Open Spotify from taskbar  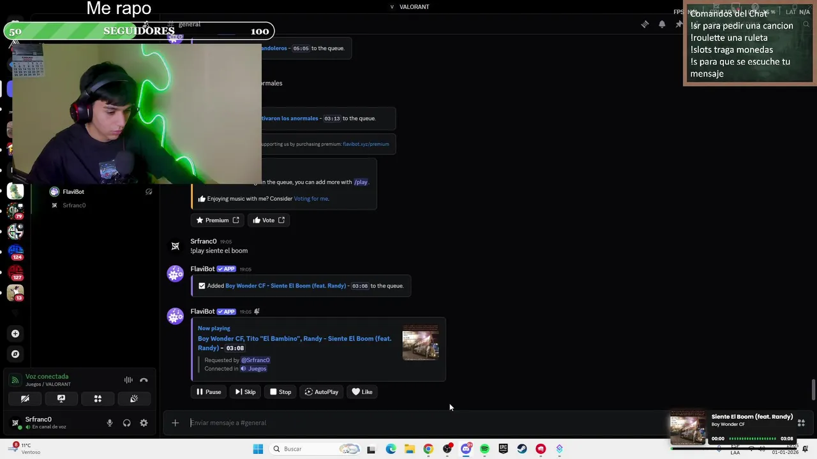(484, 449)
